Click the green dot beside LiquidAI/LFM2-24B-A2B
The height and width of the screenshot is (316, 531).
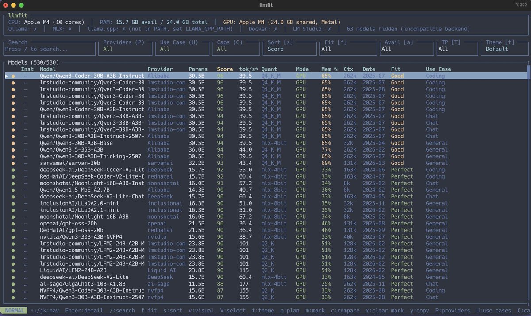(x=13, y=270)
